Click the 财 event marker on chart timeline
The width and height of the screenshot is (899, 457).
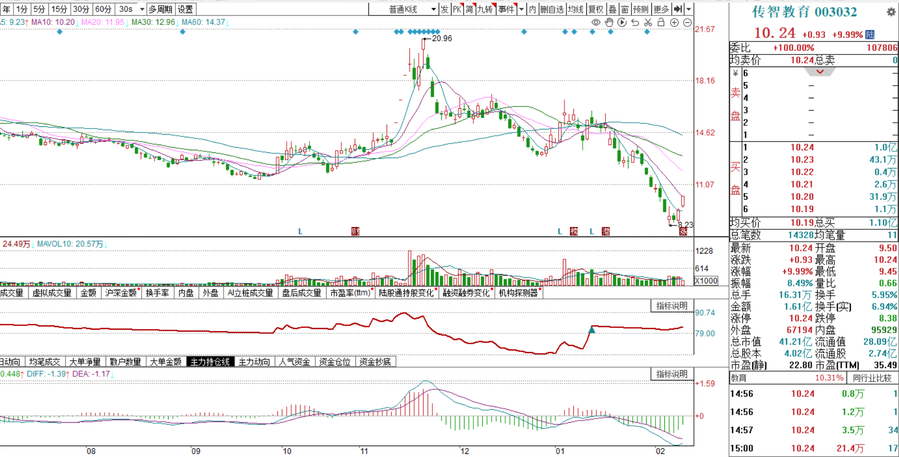pos(355,231)
